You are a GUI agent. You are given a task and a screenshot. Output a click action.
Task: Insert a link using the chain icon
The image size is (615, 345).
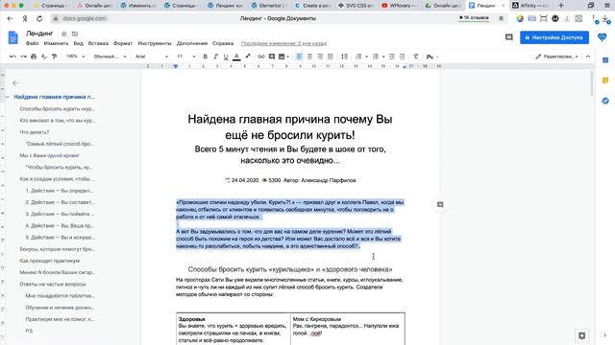(x=261, y=57)
